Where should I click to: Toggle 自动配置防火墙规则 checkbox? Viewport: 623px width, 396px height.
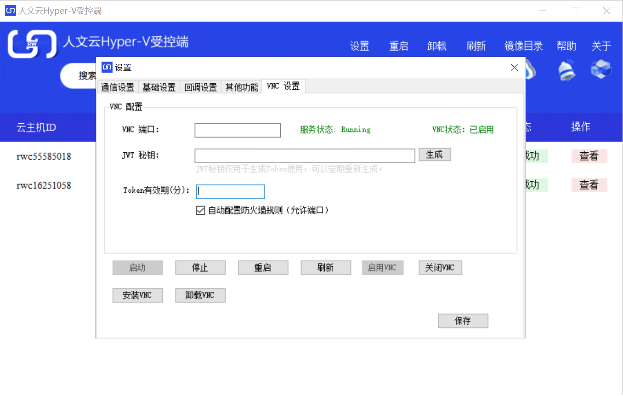200,211
